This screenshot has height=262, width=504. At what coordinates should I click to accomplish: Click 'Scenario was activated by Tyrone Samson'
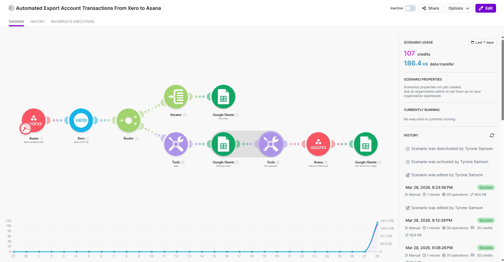pos(450,162)
